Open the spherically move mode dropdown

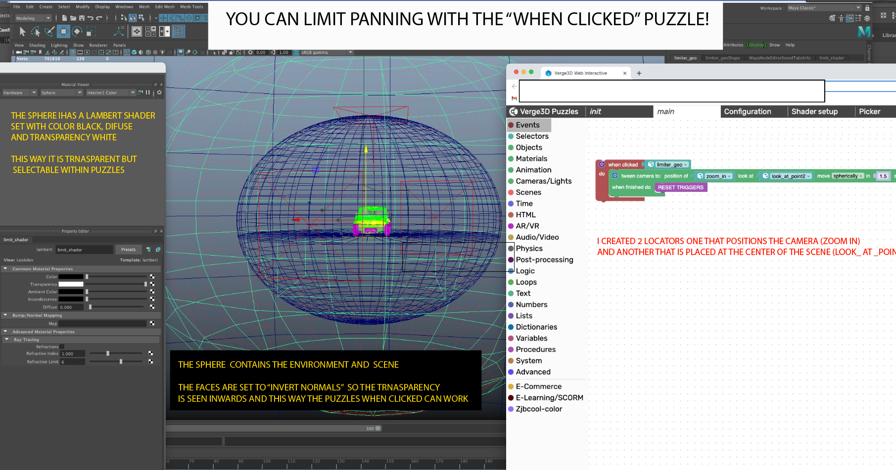848,176
